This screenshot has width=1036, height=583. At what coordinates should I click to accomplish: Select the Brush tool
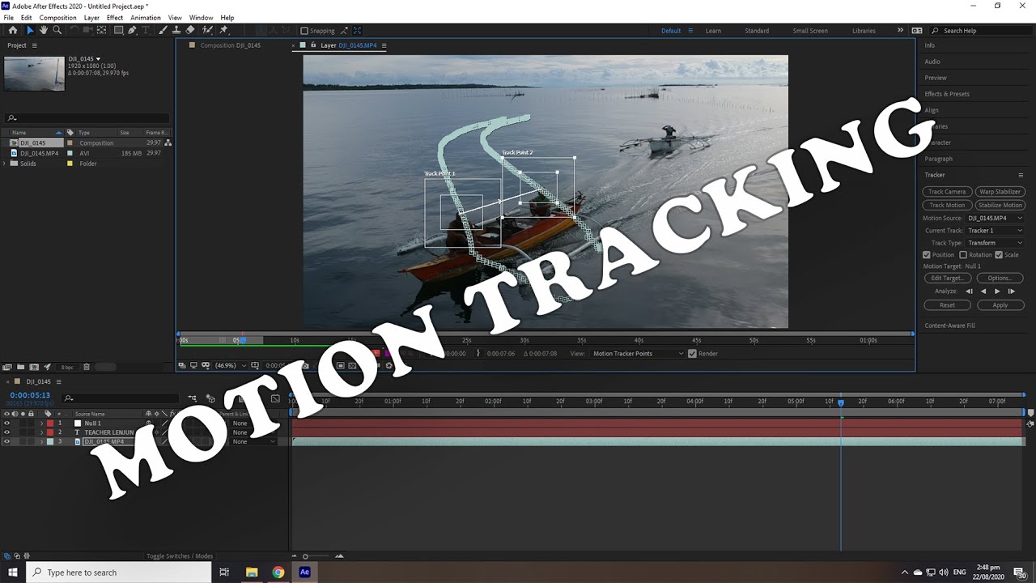pyautogui.click(x=163, y=30)
